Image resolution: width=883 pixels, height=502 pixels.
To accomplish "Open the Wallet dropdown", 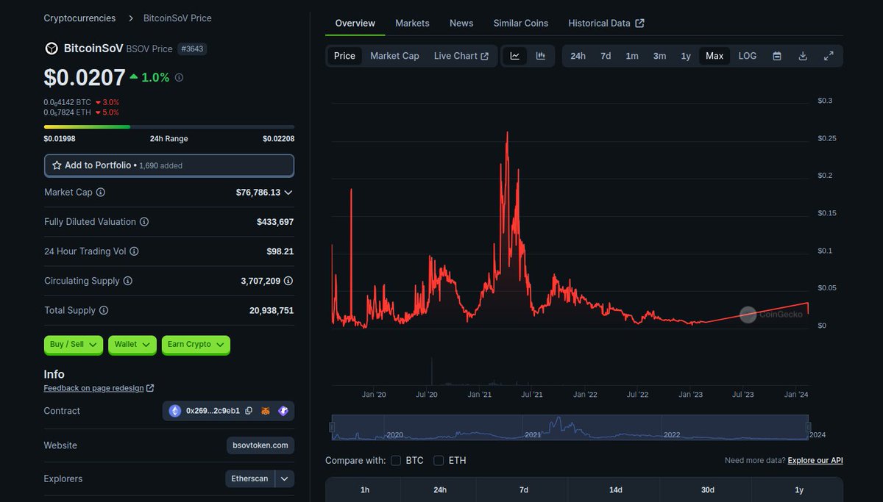I will tap(132, 344).
